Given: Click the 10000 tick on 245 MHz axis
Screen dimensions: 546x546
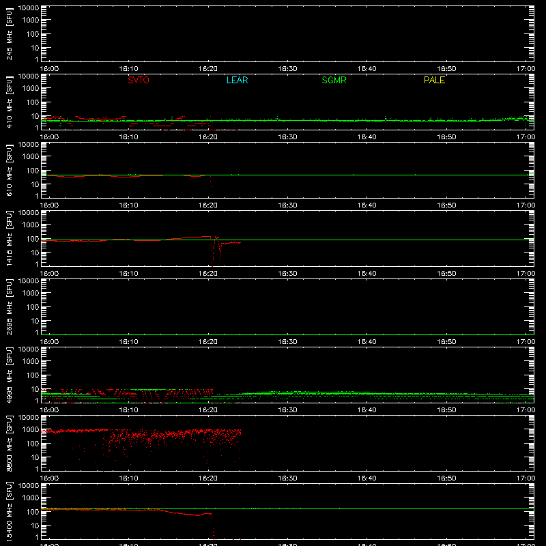Looking at the screenshot, I should [29, 8].
